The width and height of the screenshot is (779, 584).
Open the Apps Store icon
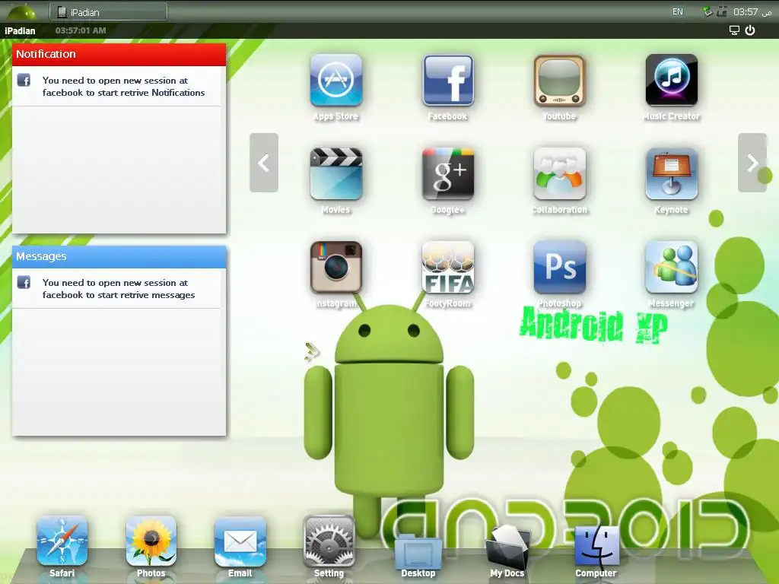pos(335,81)
